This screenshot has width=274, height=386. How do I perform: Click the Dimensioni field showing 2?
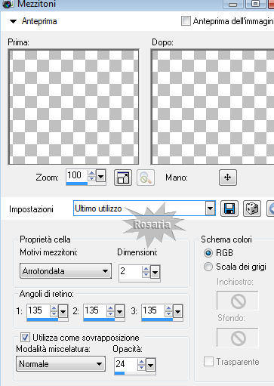[131, 271]
